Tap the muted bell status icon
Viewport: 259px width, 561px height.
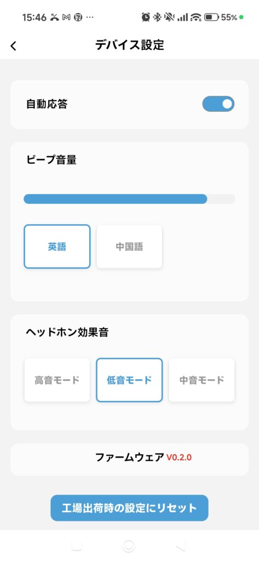coord(169,17)
